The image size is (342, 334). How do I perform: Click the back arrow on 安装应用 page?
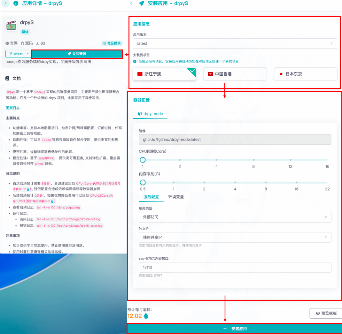[131, 4]
